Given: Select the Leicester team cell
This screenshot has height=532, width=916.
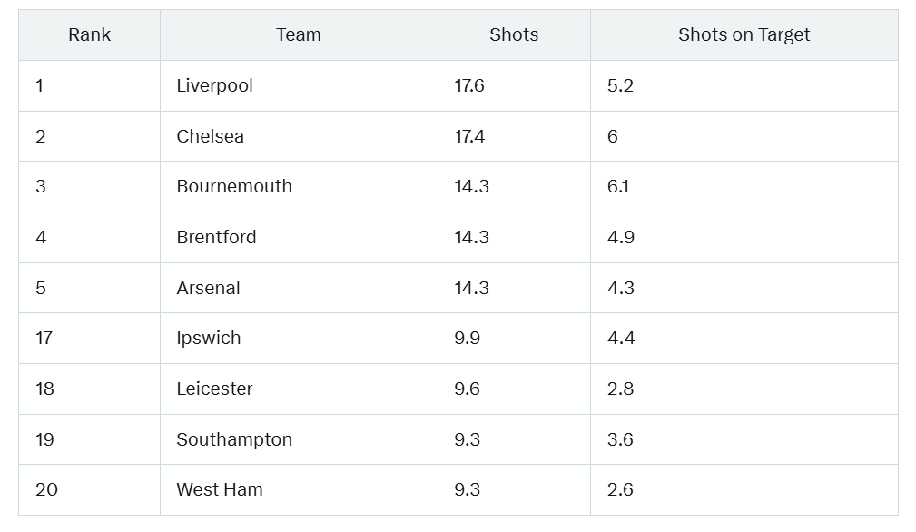Looking at the screenshot, I should (299, 389).
